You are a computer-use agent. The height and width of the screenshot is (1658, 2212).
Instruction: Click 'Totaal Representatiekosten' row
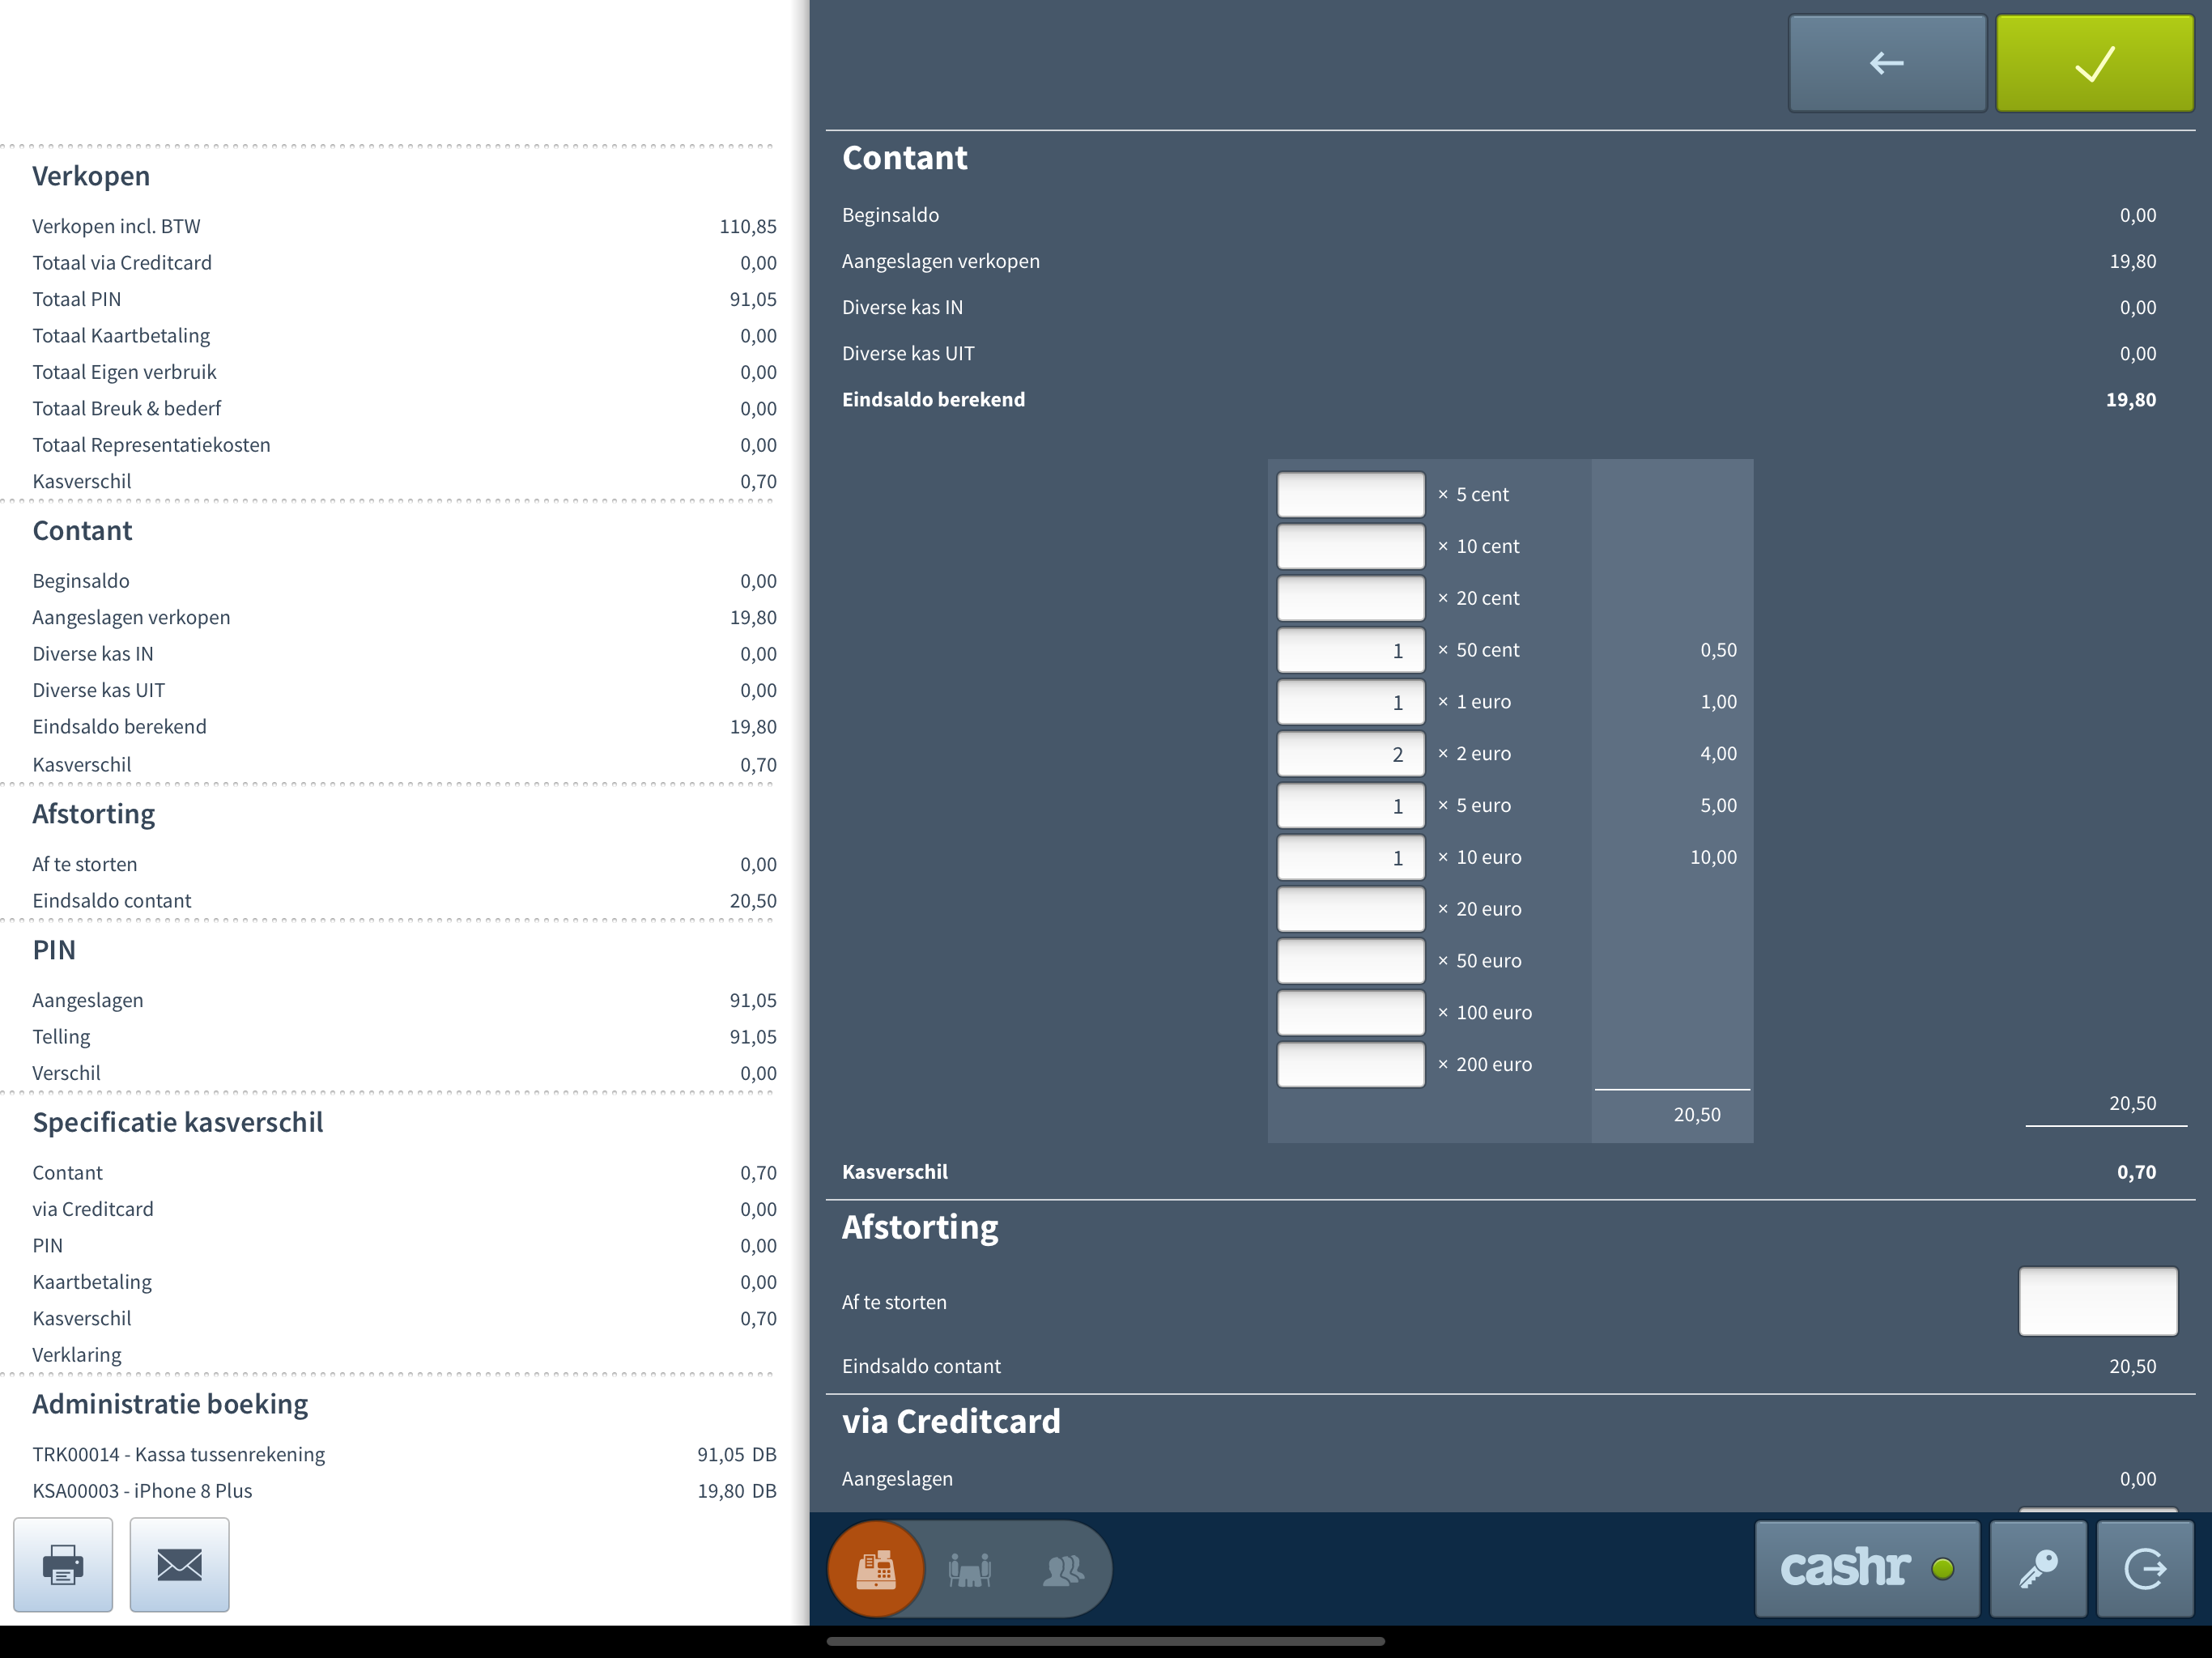pyautogui.click(x=404, y=445)
